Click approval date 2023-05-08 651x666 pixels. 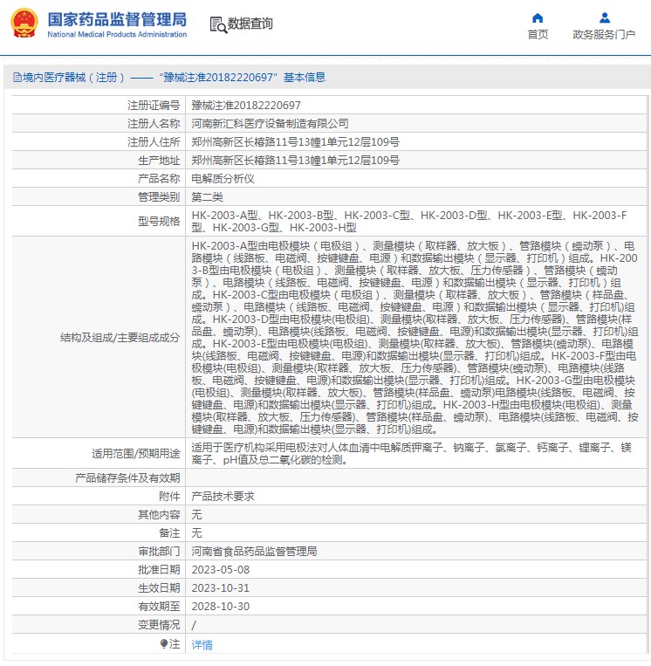click(221, 570)
